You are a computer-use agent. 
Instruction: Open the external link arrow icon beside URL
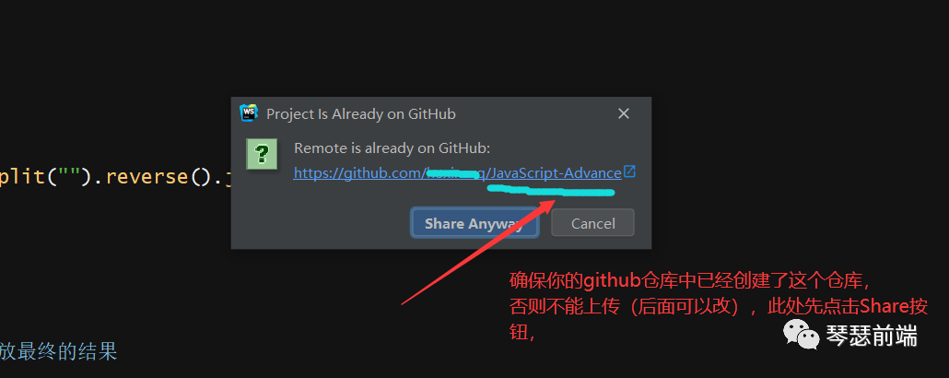pyautogui.click(x=629, y=171)
